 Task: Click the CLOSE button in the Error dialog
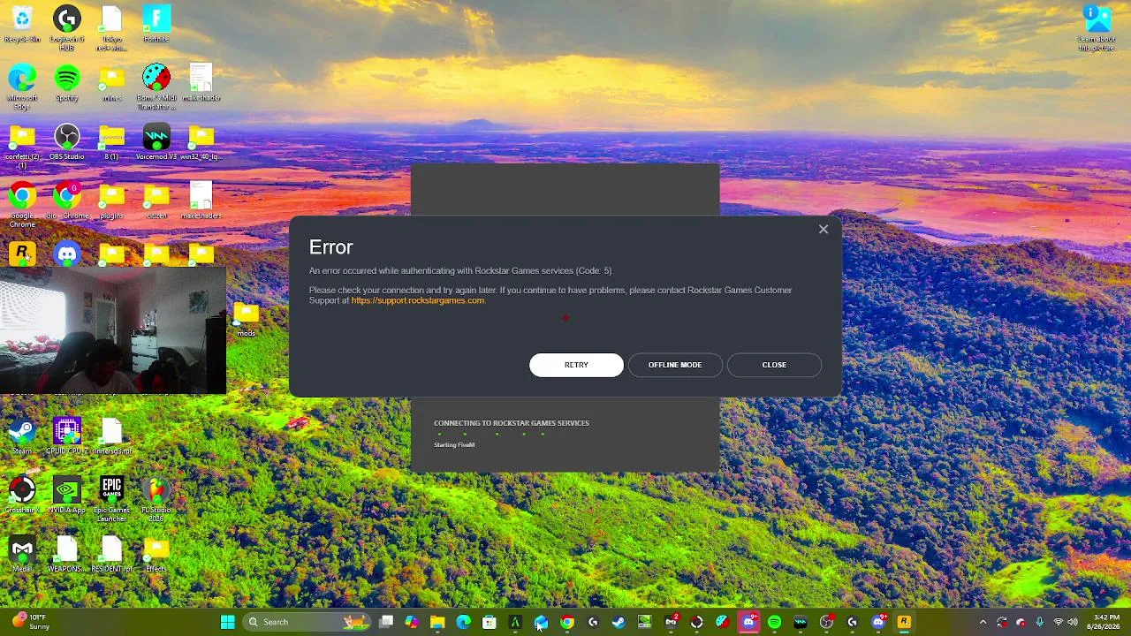pos(774,365)
